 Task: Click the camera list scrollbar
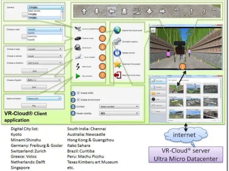[x=62, y=14]
